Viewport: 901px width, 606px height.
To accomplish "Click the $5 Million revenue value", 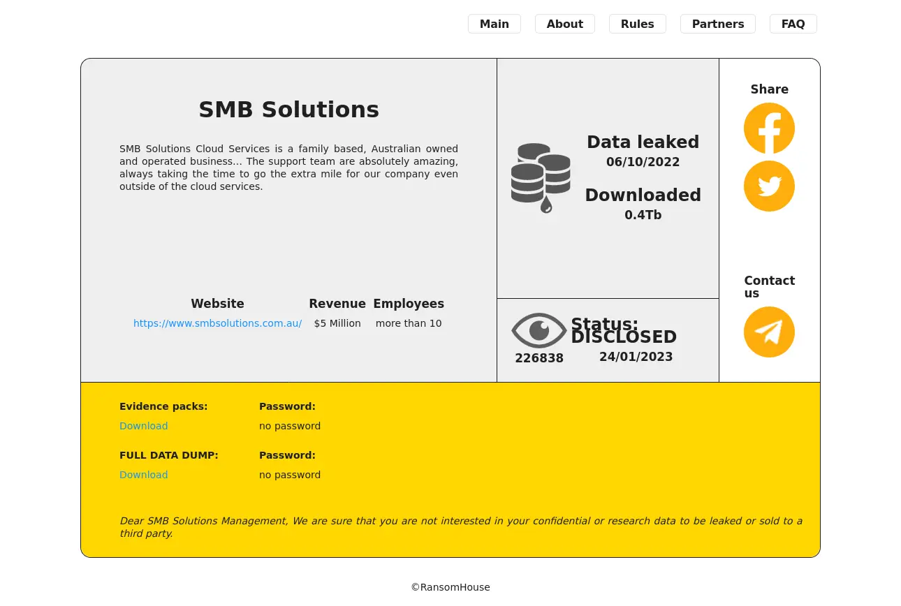I will (x=337, y=323).
